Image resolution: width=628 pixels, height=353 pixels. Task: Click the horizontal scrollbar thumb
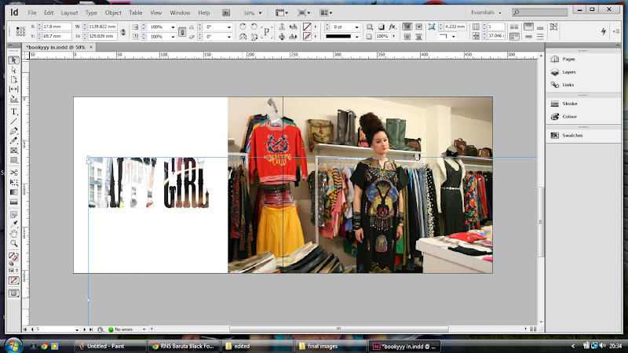click(x=339, y=329)
